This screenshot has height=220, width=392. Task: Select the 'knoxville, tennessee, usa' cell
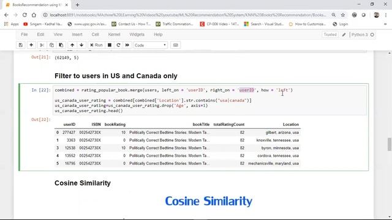click(277, 140)
